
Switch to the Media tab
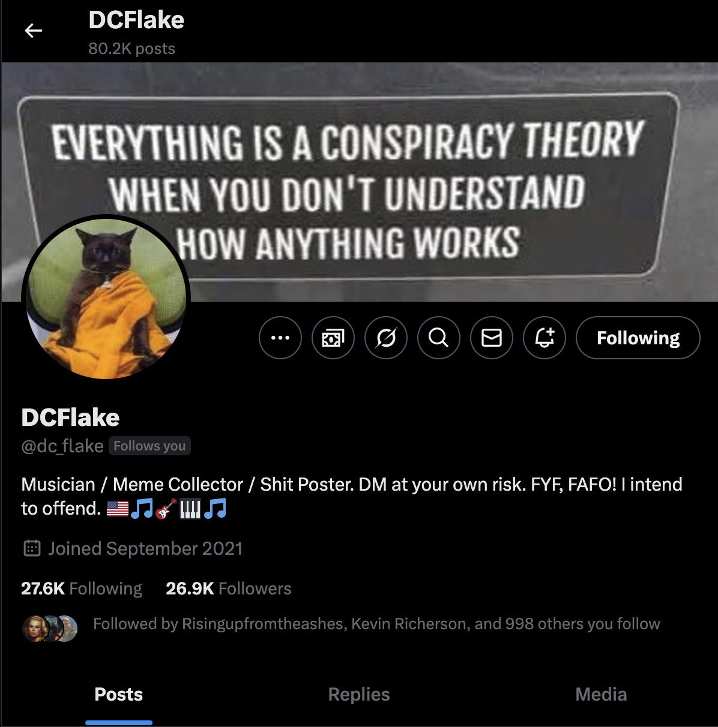601,695
